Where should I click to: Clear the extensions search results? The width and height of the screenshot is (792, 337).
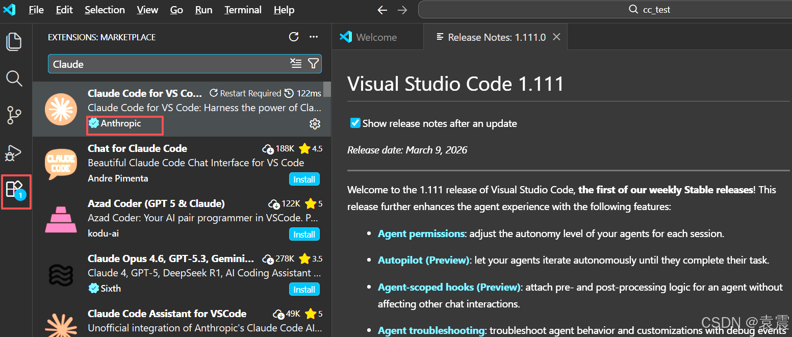click(296, 63)
